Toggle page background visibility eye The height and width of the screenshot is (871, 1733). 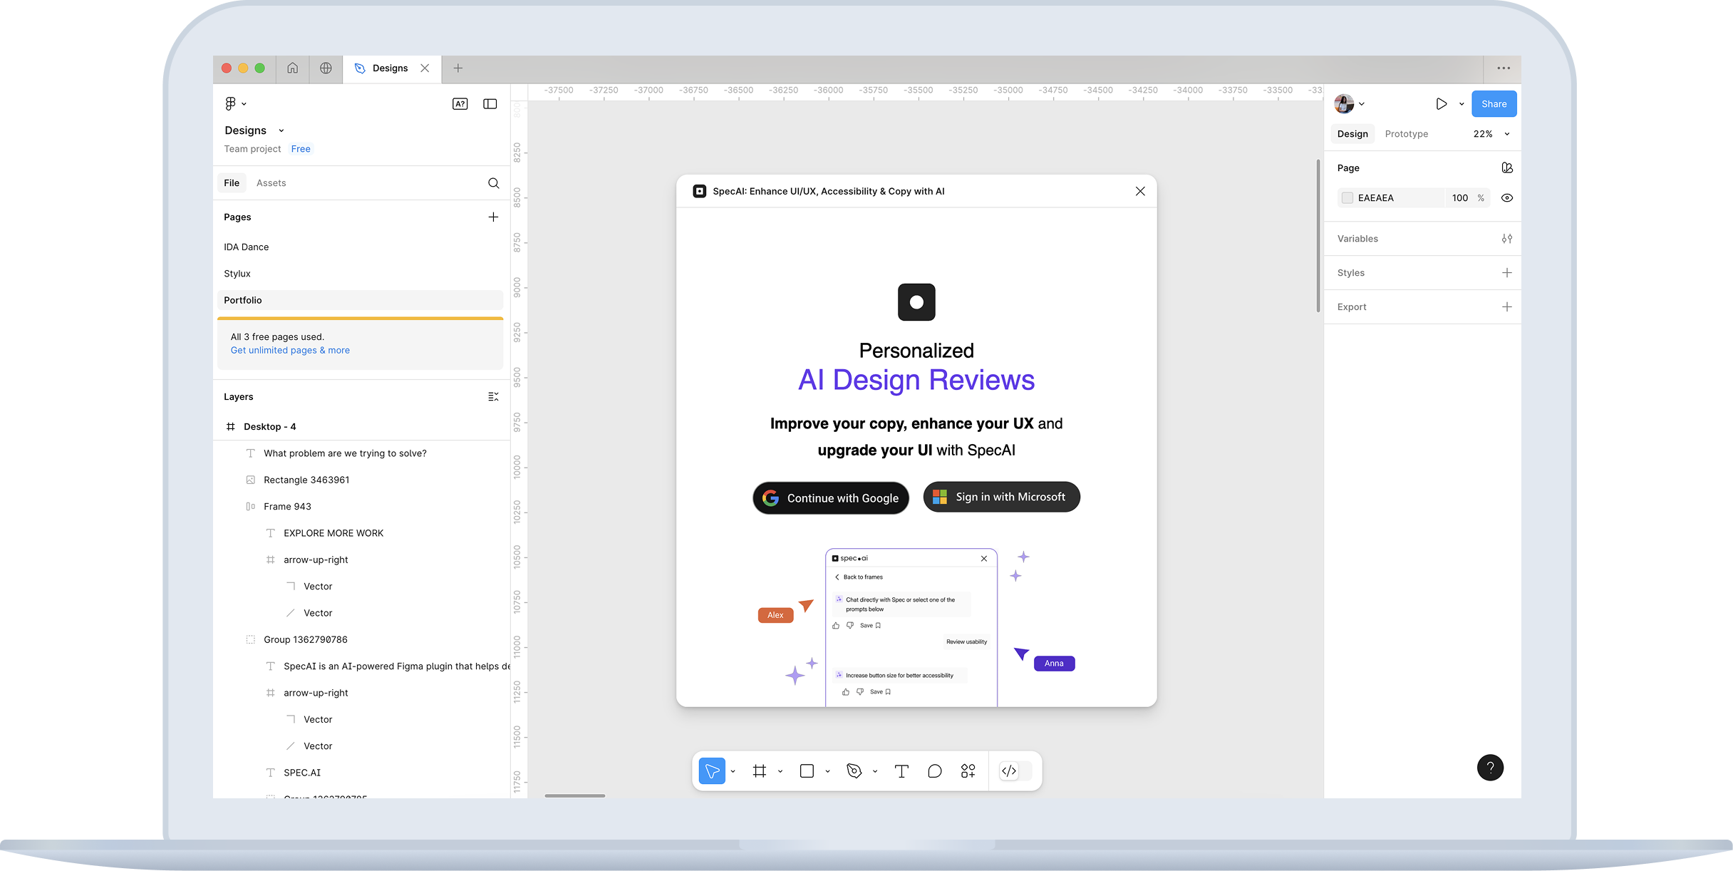[x=1507, y=198]
